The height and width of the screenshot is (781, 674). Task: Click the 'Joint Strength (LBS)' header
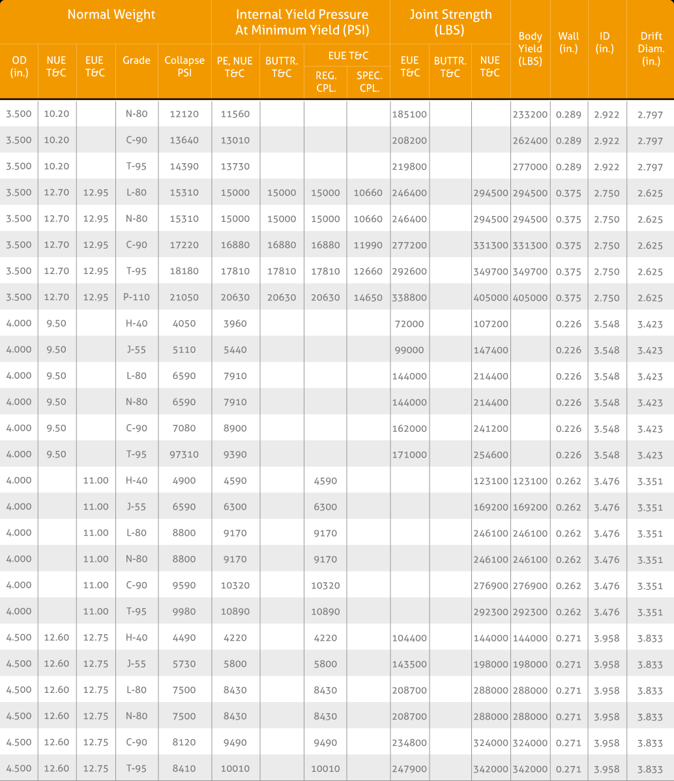(450, 22)
